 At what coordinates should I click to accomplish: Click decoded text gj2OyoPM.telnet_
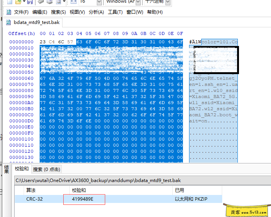213,78
